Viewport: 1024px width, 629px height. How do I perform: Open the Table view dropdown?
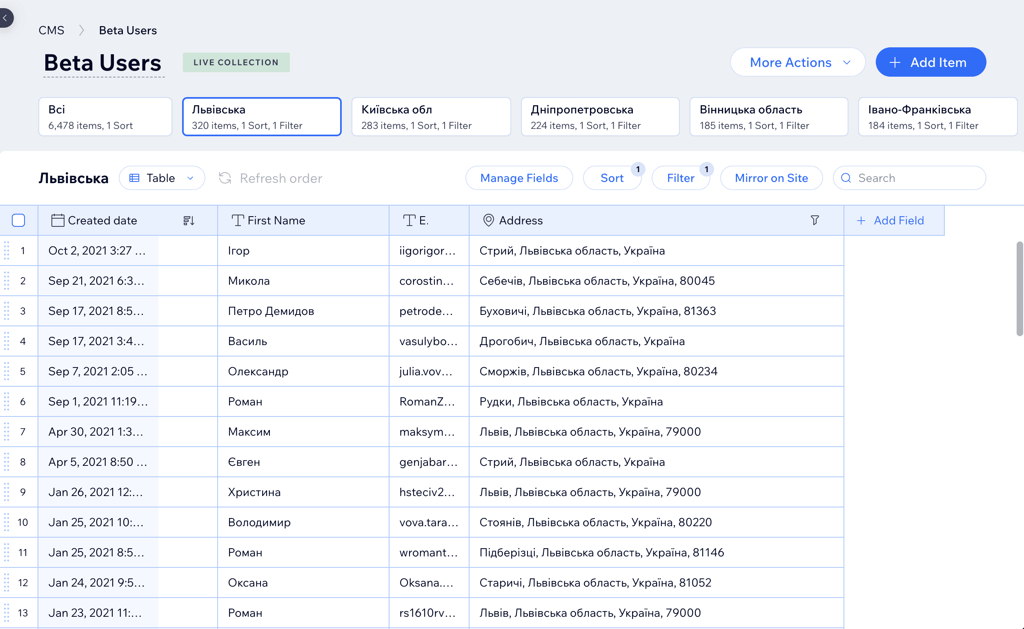[162, 178]
